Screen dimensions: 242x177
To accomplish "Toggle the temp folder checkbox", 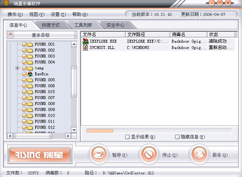I will coord(25,68).
